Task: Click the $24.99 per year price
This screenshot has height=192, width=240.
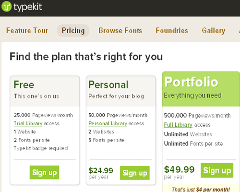Action: pos(101,173)
